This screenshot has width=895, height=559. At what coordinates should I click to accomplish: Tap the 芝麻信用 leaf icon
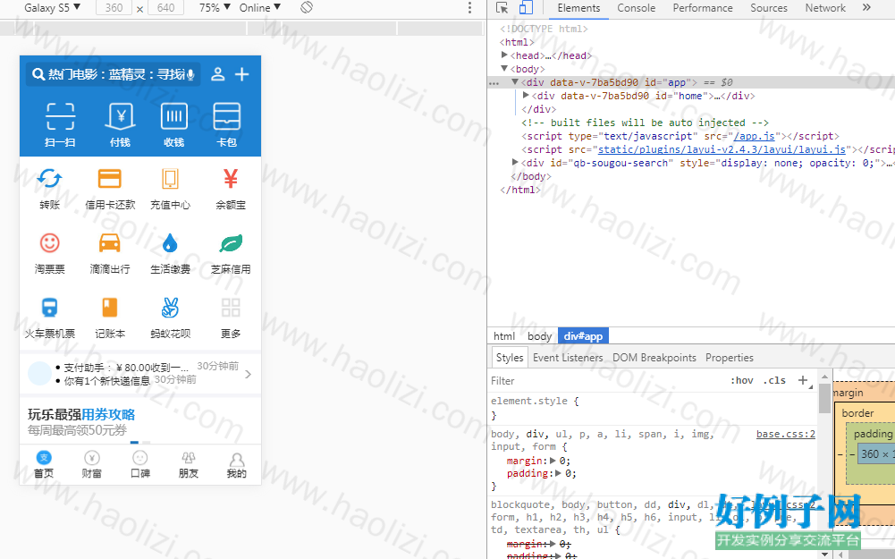231,243
